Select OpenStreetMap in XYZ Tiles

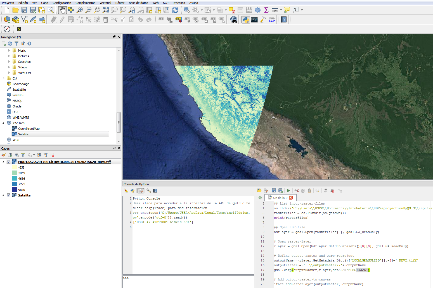(29, 129)
